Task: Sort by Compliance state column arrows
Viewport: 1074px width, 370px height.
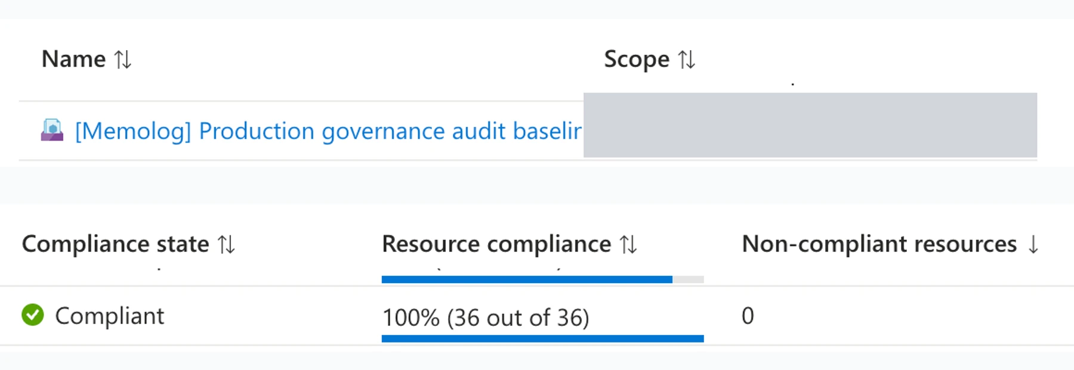Action: (226, 244)
